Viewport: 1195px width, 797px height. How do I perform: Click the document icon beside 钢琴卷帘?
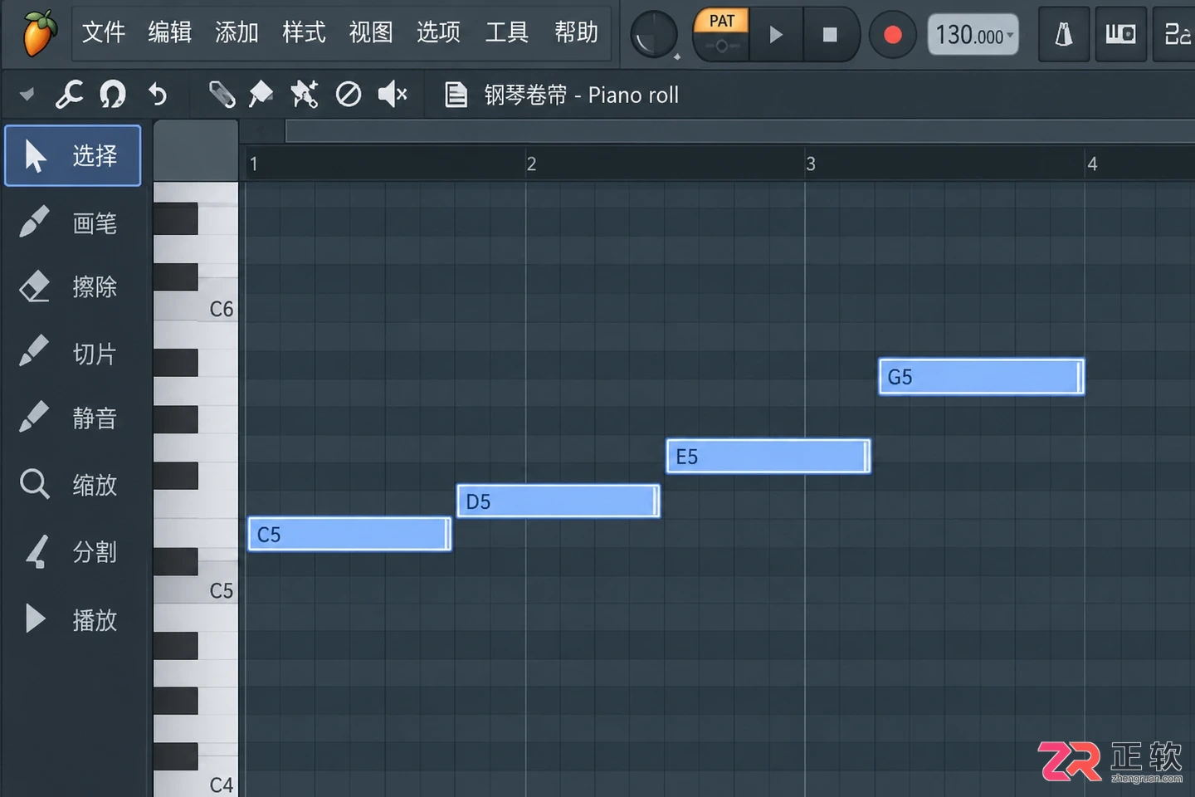[x=456, y=95]
